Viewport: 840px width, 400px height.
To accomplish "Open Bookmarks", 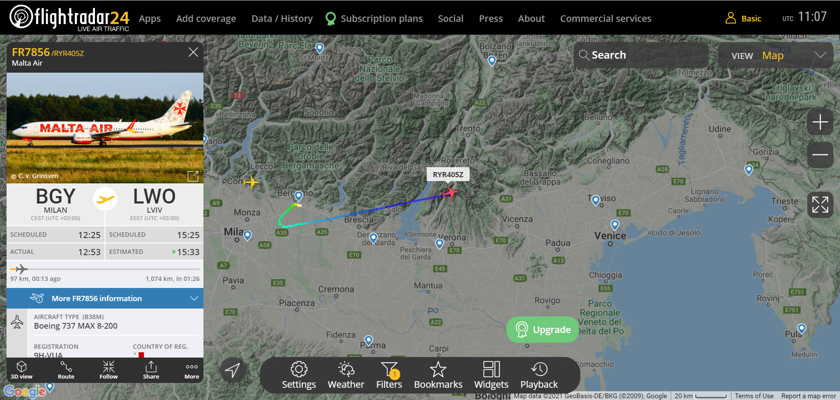I will pos(438,375).
